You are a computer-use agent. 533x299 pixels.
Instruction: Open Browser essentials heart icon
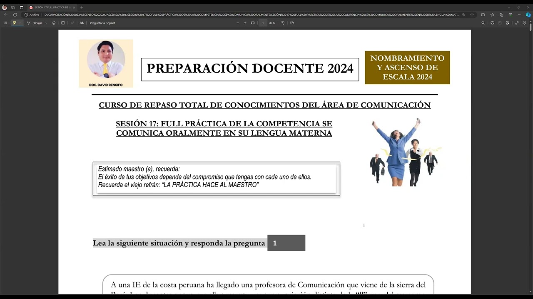[x=511, y=15]
